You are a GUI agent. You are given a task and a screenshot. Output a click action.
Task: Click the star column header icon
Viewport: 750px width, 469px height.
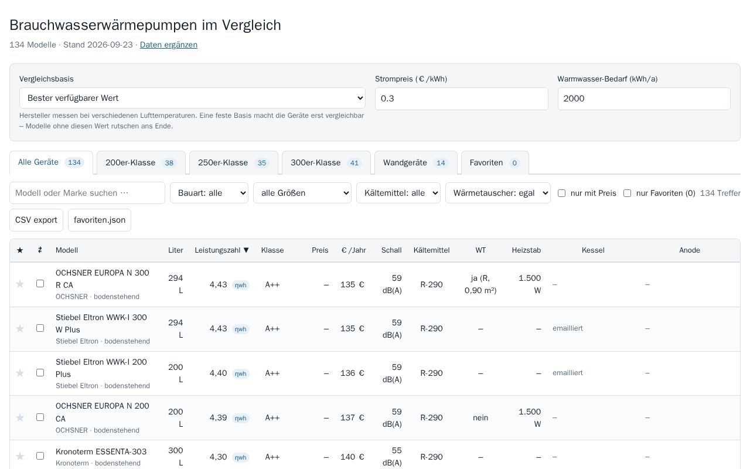pos(20,250)
